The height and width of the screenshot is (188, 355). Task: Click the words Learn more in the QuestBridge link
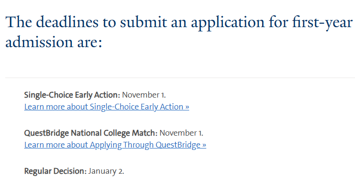click(x=45, y=145)
